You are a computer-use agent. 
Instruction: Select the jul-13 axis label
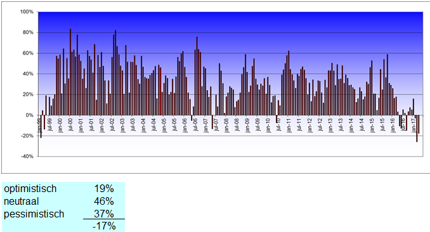pyautogui.click(x=341, y=124)
